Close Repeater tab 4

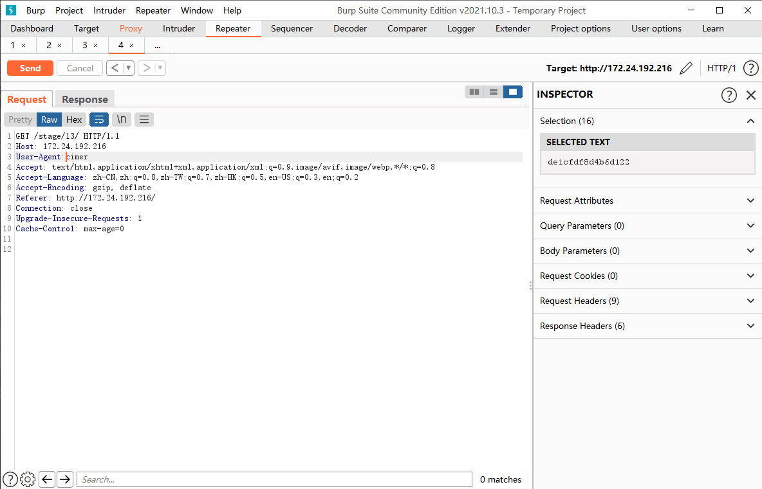pos(131,45)
